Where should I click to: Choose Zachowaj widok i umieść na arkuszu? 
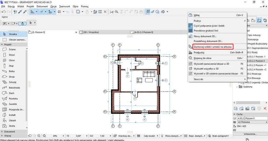point(213,47)
